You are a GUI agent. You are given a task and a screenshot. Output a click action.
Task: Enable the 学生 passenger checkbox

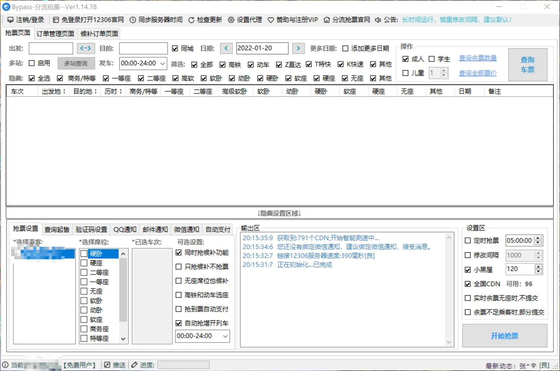(x=432, y=59)
